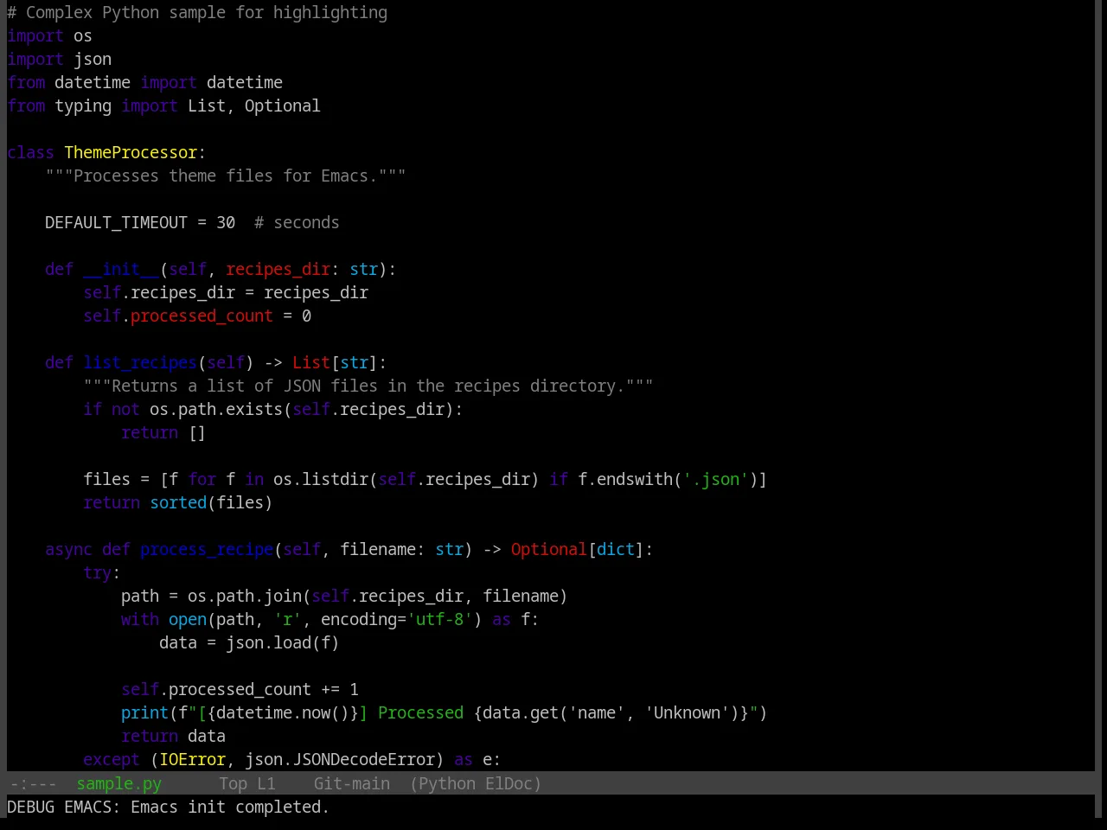The width and height of the screenshot is (1107, 830).
Task: Click the 'utf-8' encoding string
Action: (x=440, y=620)
